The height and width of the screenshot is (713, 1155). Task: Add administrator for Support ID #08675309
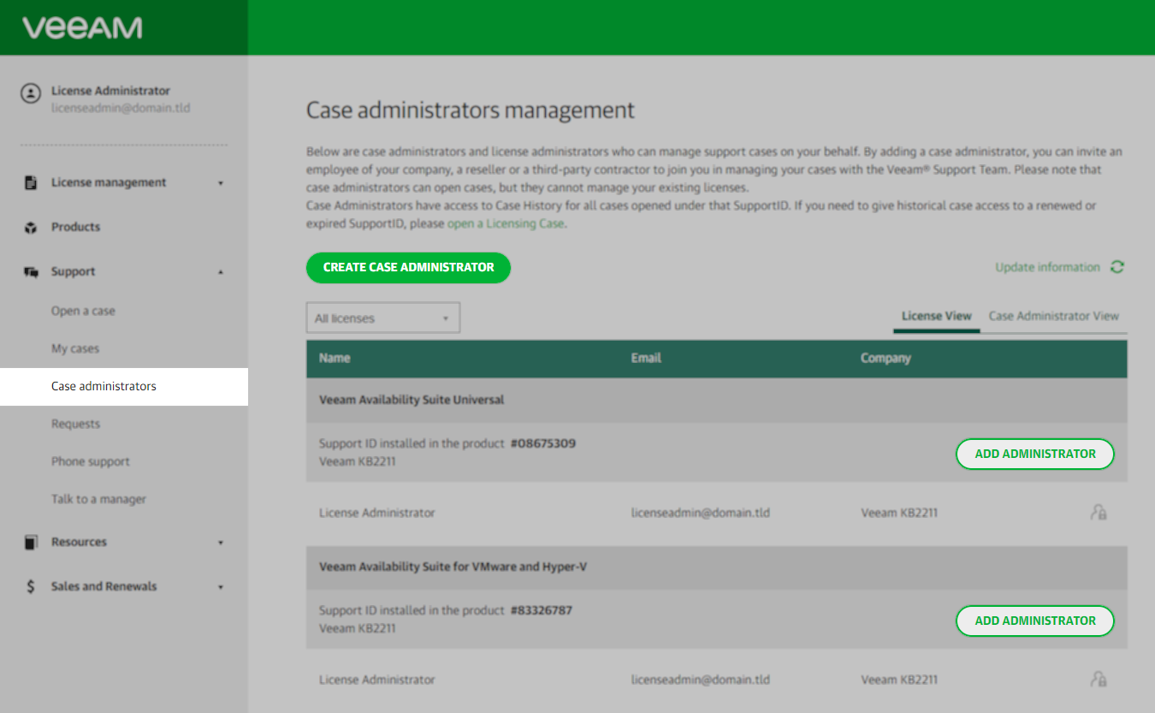click(1035, 454)
